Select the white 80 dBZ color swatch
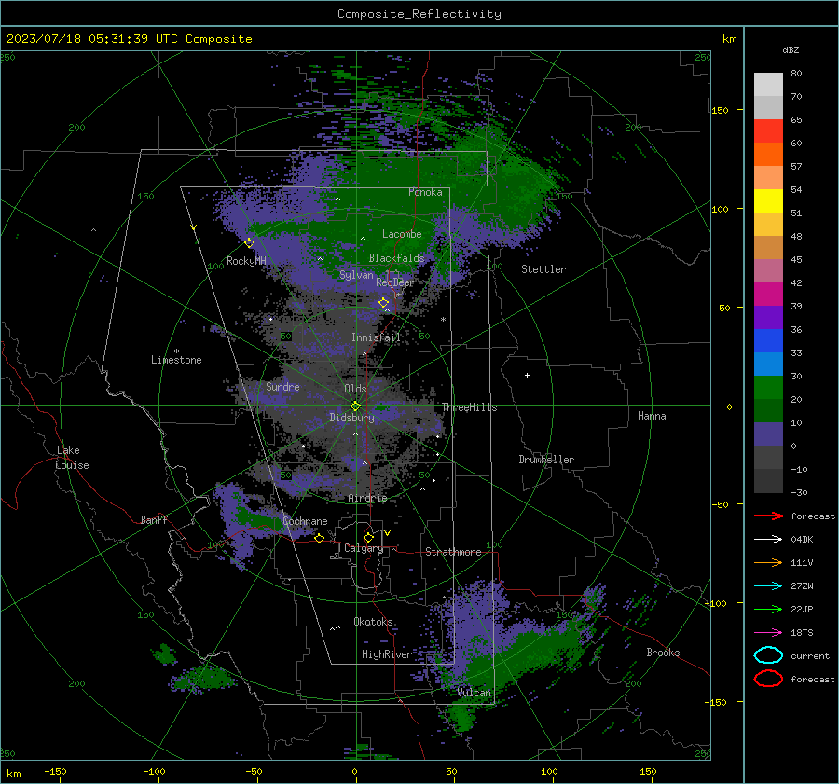This screenshot has height=784, width=839. click(x=768, y=84)
